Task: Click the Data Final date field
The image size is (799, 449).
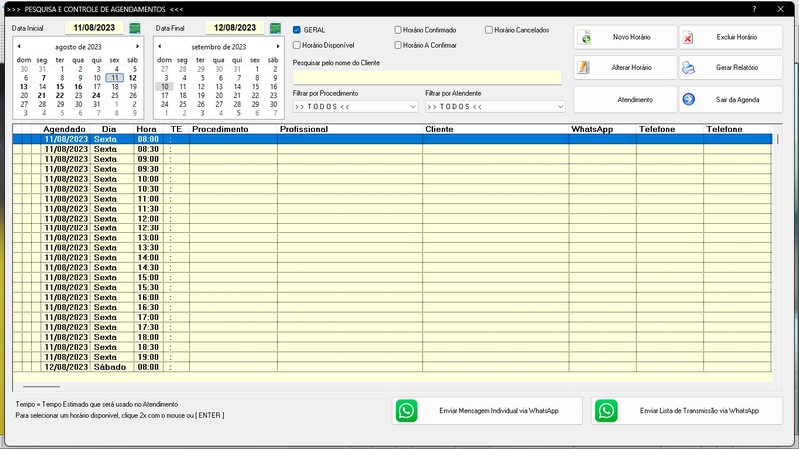Action: 235,28
